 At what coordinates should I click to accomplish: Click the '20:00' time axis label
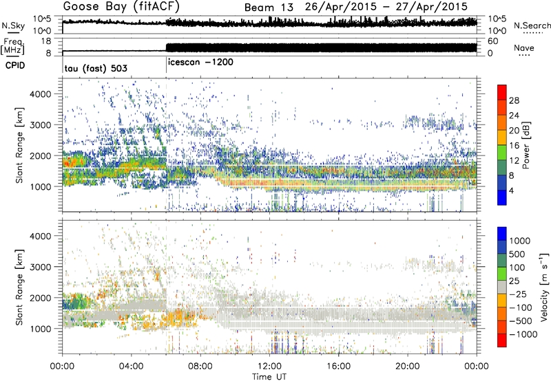pos(408,367)
